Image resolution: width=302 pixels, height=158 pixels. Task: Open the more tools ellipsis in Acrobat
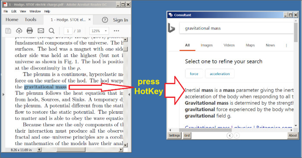click(x=116, y=30)
